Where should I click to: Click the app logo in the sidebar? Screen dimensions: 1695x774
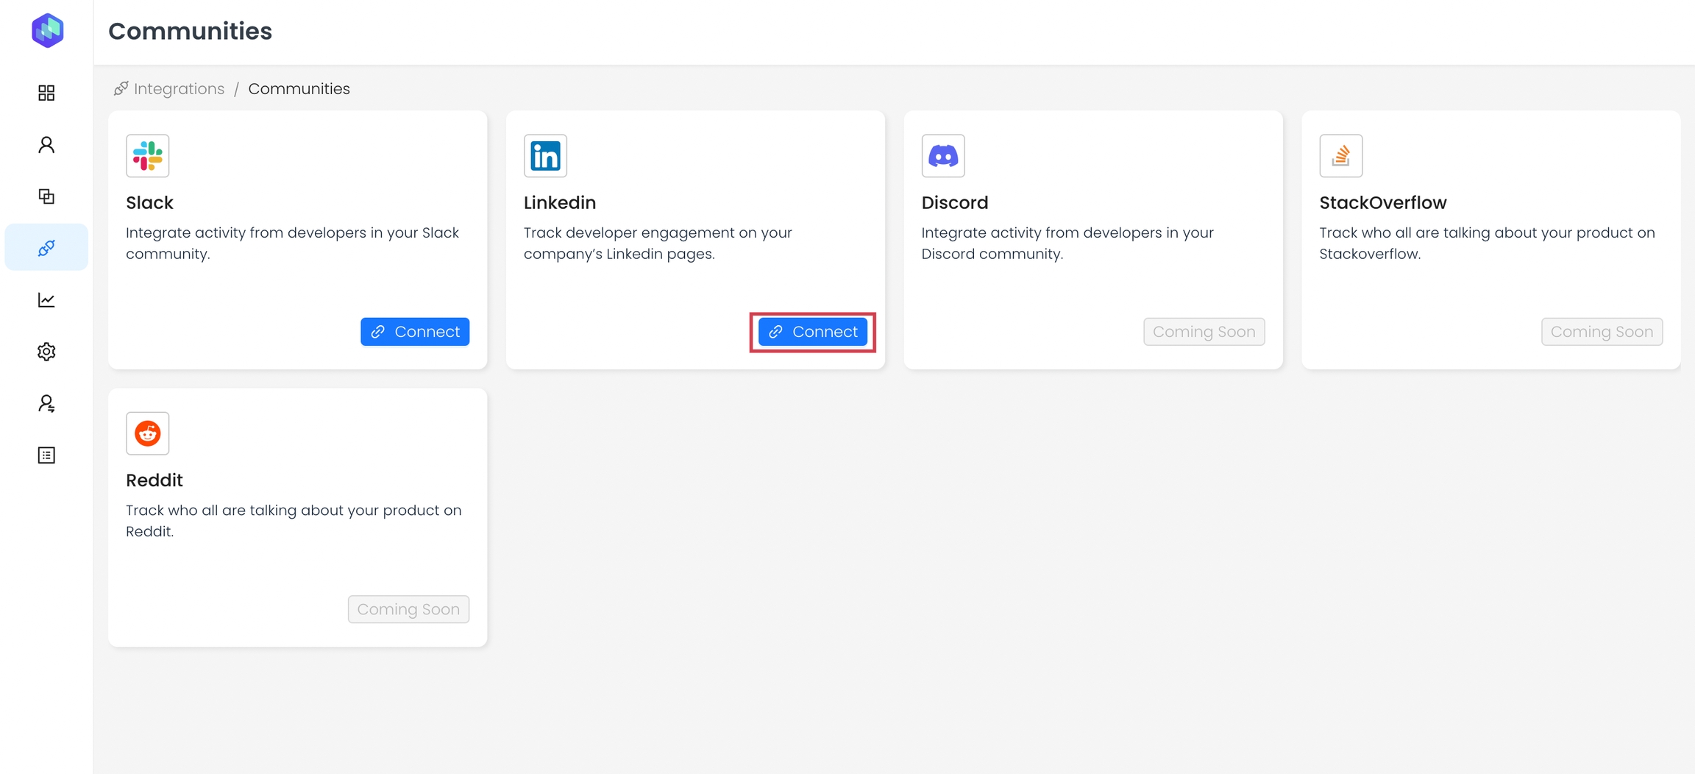[47, 31]
